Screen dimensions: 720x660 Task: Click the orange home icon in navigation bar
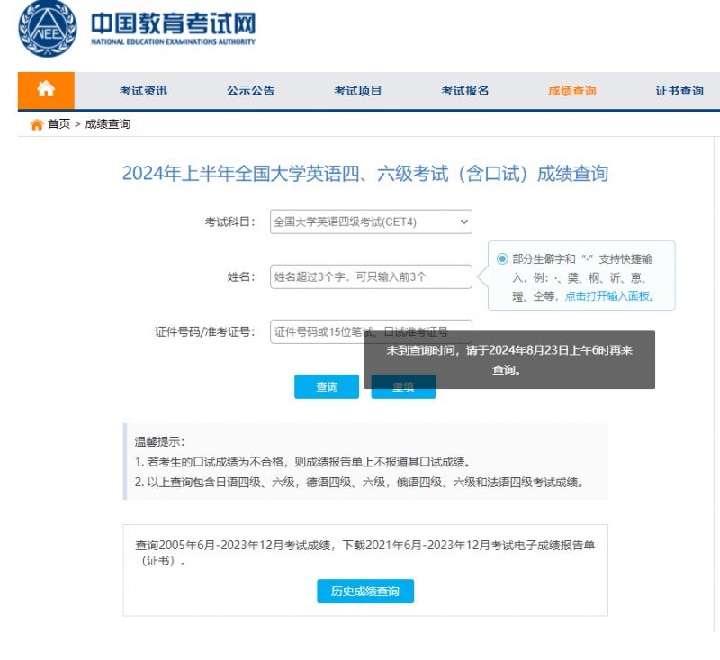pos(46,90)
